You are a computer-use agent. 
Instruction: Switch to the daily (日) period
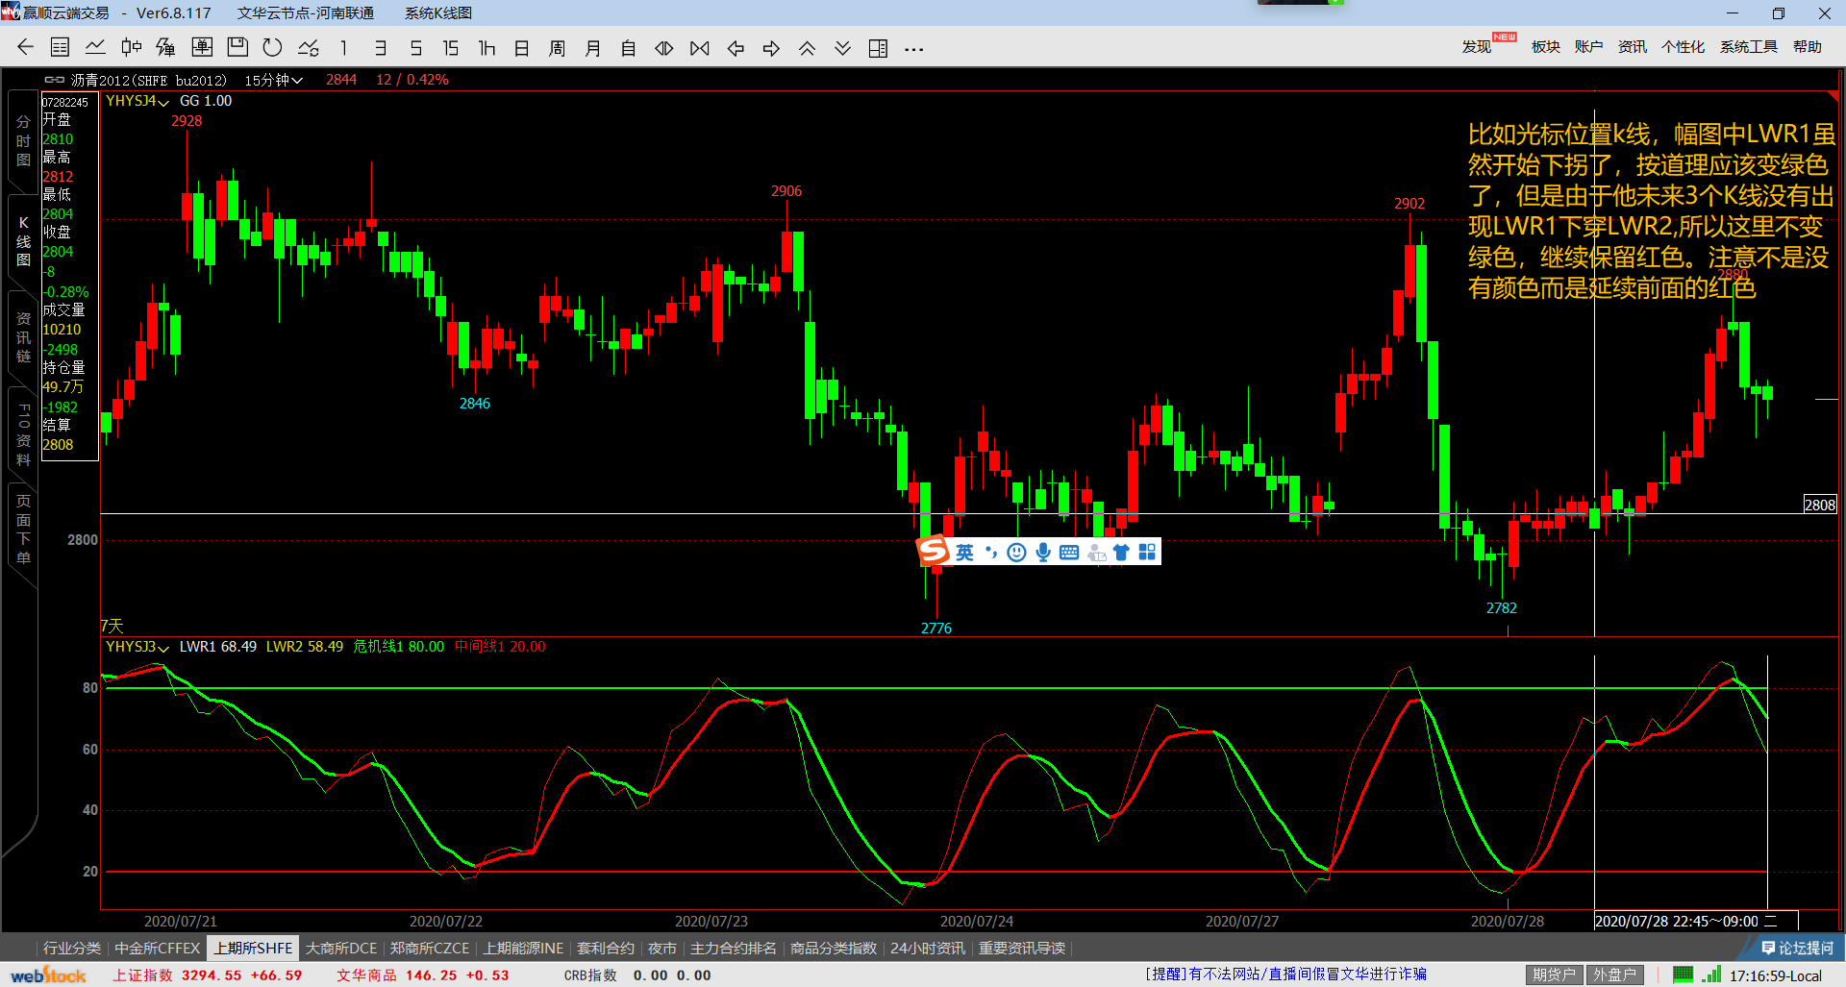tap(522, 48)
